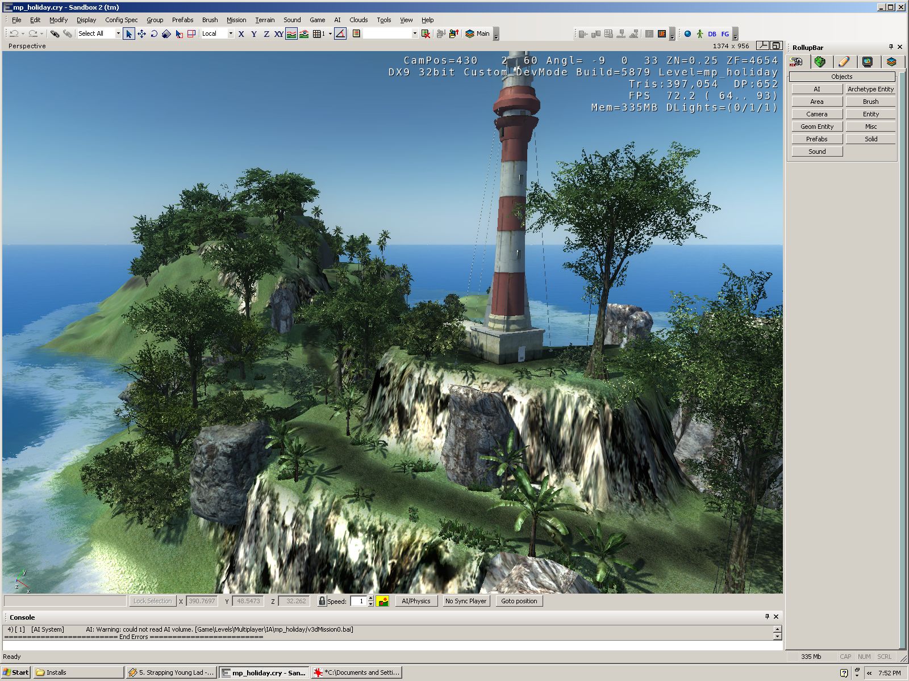Click the red rotate-selection rectangle icon
The image size is (909, 681).
(x=191, y=34)
